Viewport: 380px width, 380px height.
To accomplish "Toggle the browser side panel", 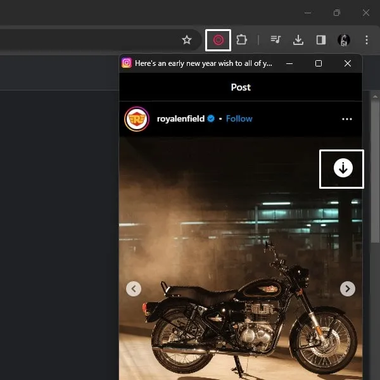I will tap(321, 40).
